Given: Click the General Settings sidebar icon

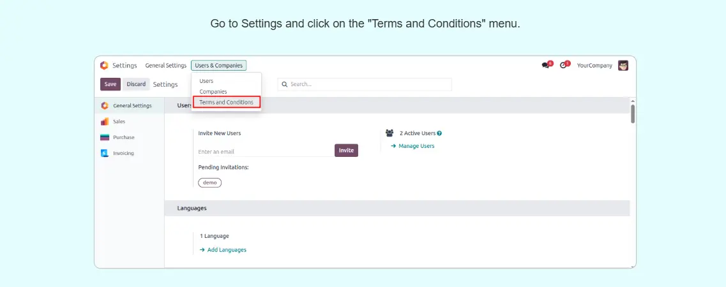Looking at the screenshot, I should pyautogui.click(x=105, y=105).
